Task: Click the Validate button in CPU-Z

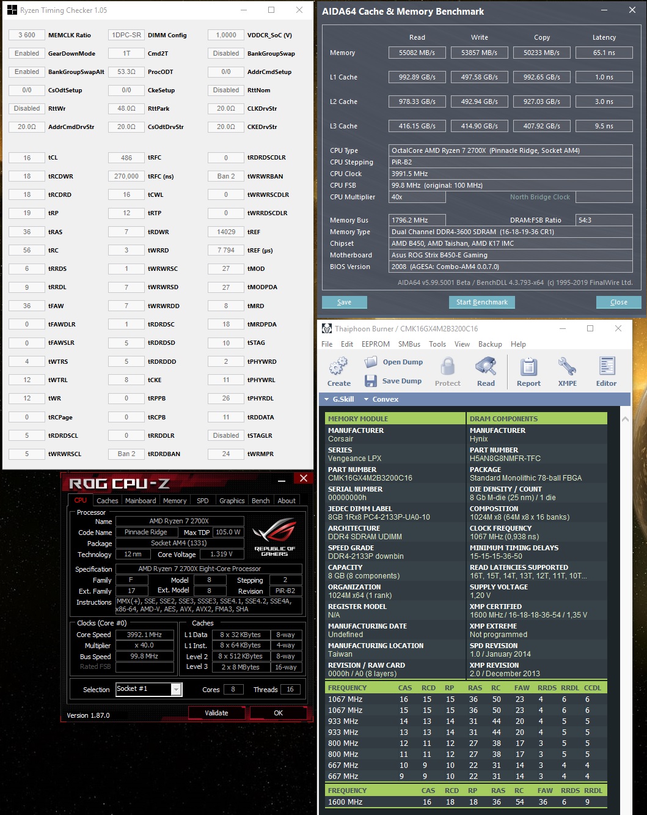Action: click(216, 712)
